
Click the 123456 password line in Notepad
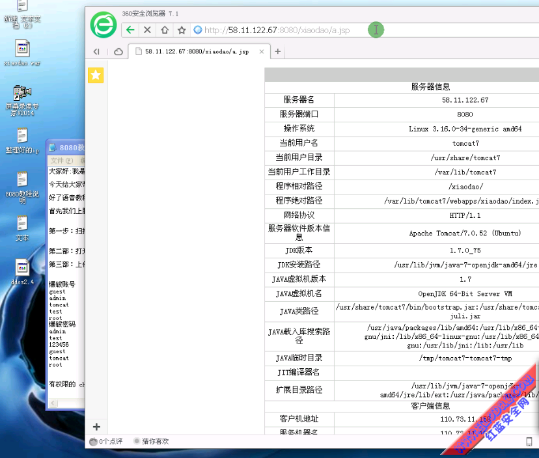(x=59, y=345)
